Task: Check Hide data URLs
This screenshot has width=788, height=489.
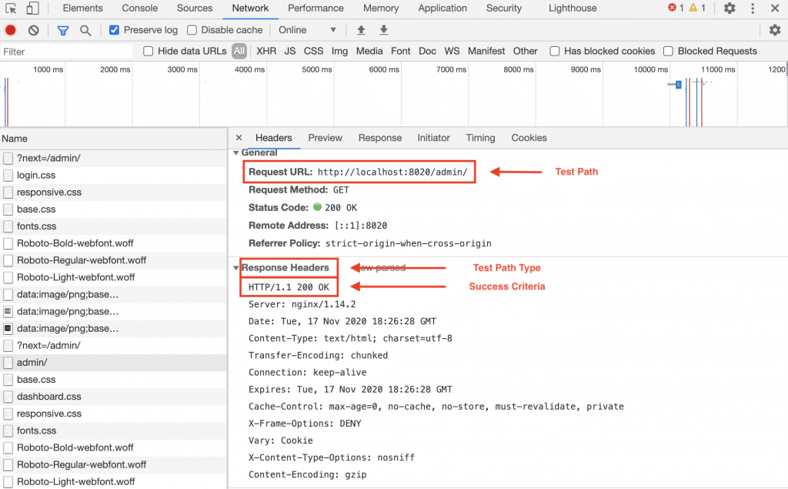Action: click(x=148, y=52)
